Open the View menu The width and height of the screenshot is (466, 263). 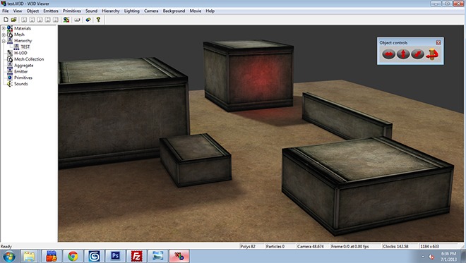[18, 11]
